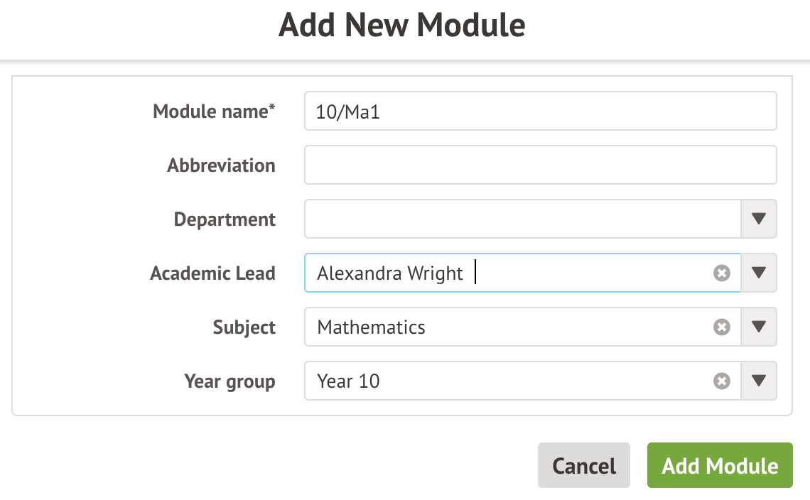Open the Year group dropdown arrow
Viewport: 810px width, 500px height.
(x=759, y=381)
